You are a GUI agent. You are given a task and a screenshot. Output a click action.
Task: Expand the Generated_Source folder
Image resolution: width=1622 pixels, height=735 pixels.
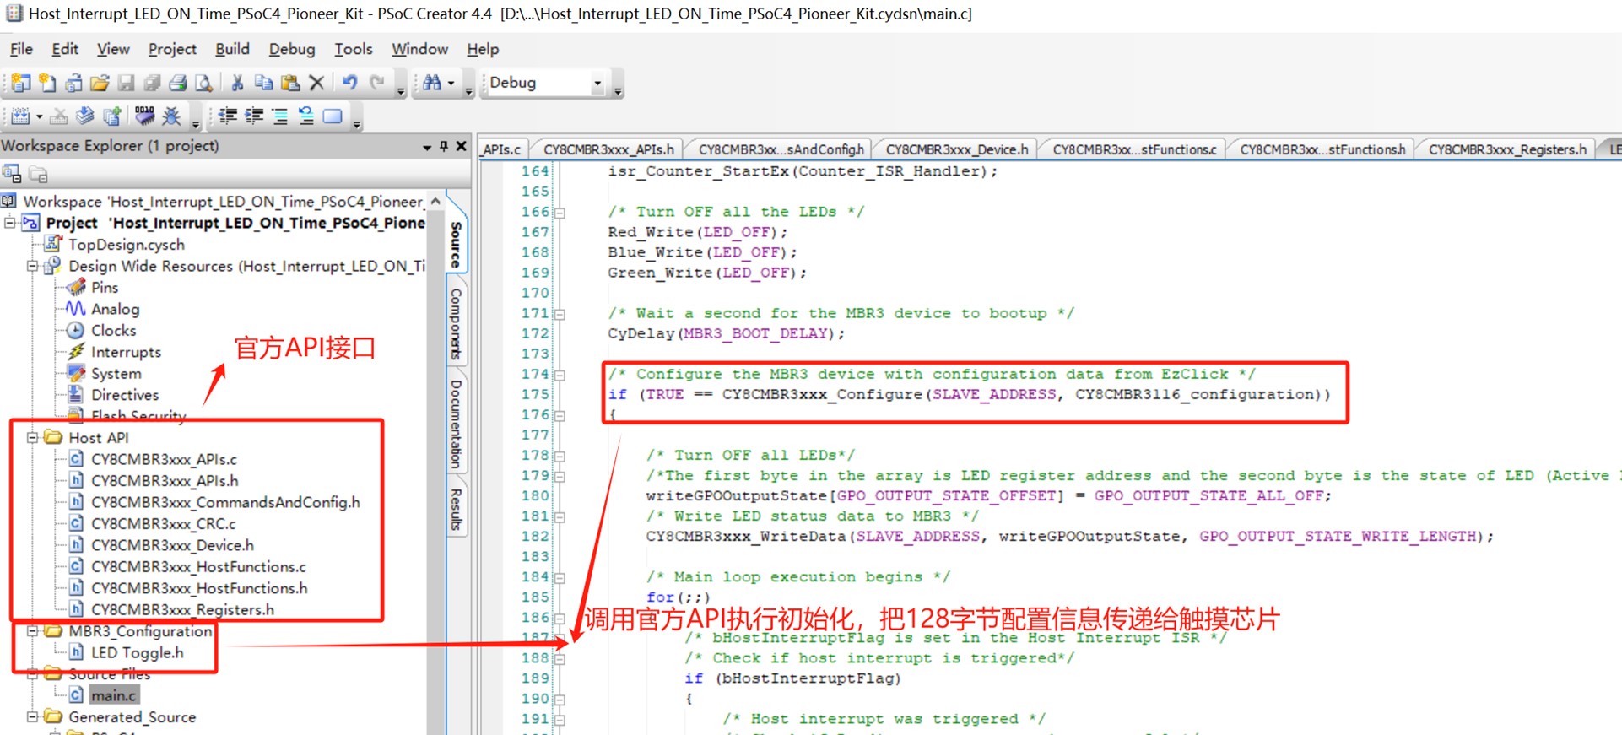pyautogui.click(x=32, y=716)
